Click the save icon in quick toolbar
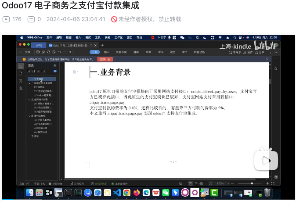This screenshot has height=201, width=296. (38, 52)
